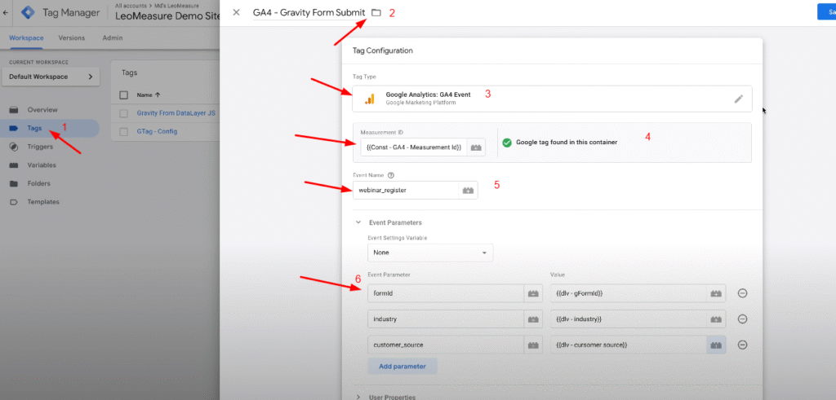Click the Google Analytics GA4 Event icon

click(x=369, y=99)
